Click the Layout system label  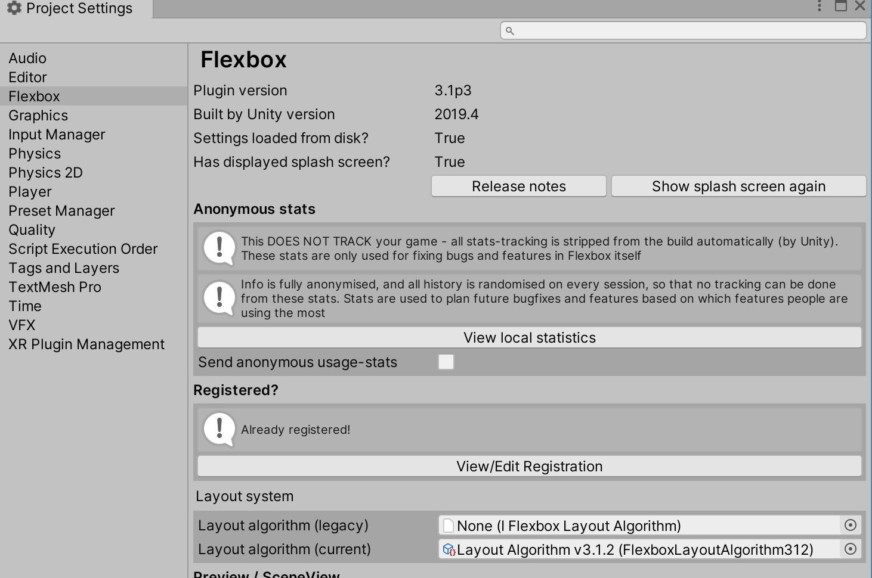point(245,496)
